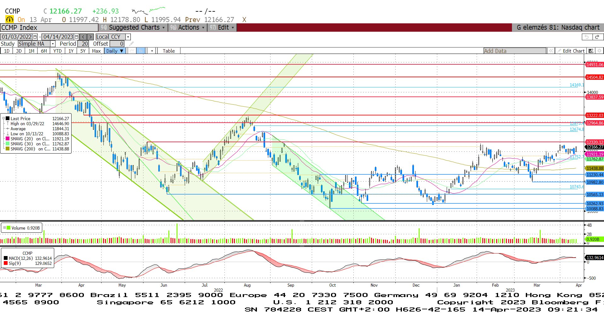Collapse the Last Price legend tree
The width and height of the screenshot is (604, 327).
[x=3, y=119]
